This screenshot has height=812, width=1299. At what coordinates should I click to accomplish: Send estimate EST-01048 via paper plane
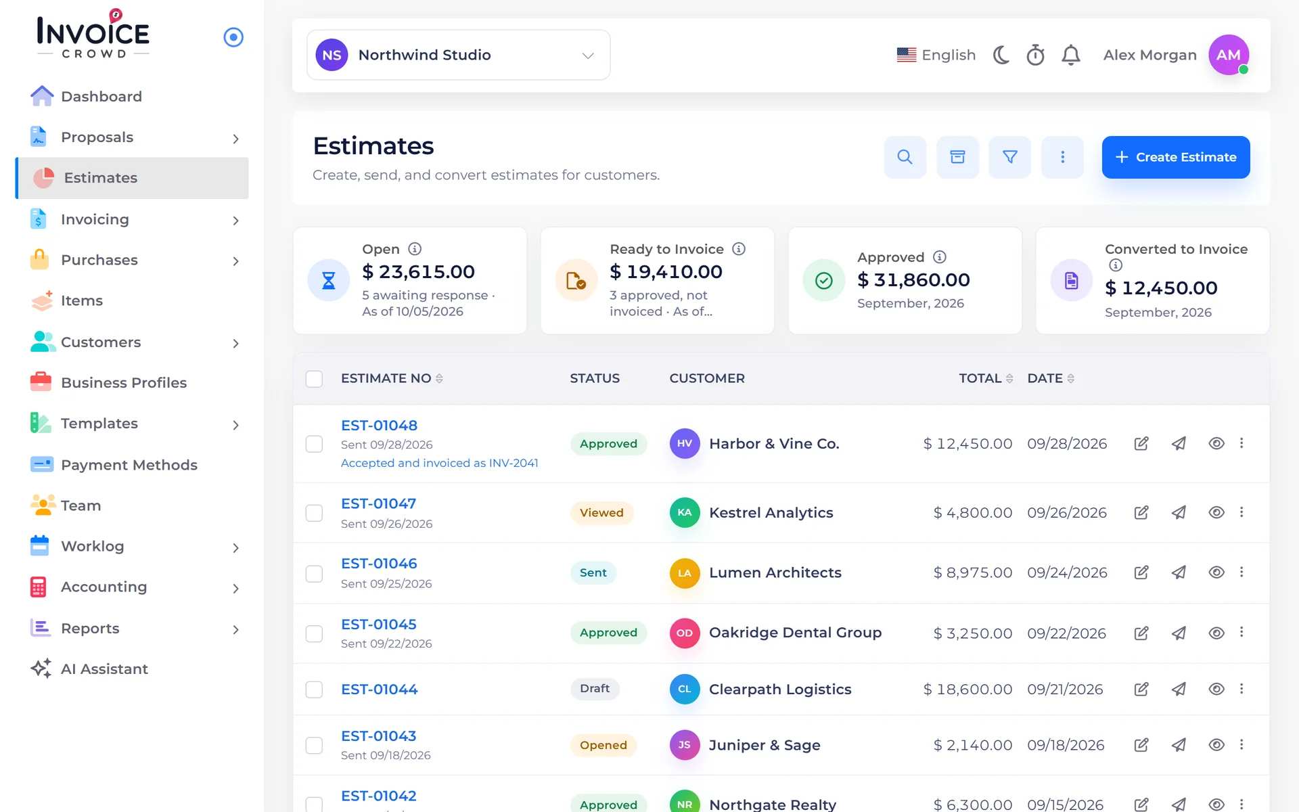[1179, 444]
